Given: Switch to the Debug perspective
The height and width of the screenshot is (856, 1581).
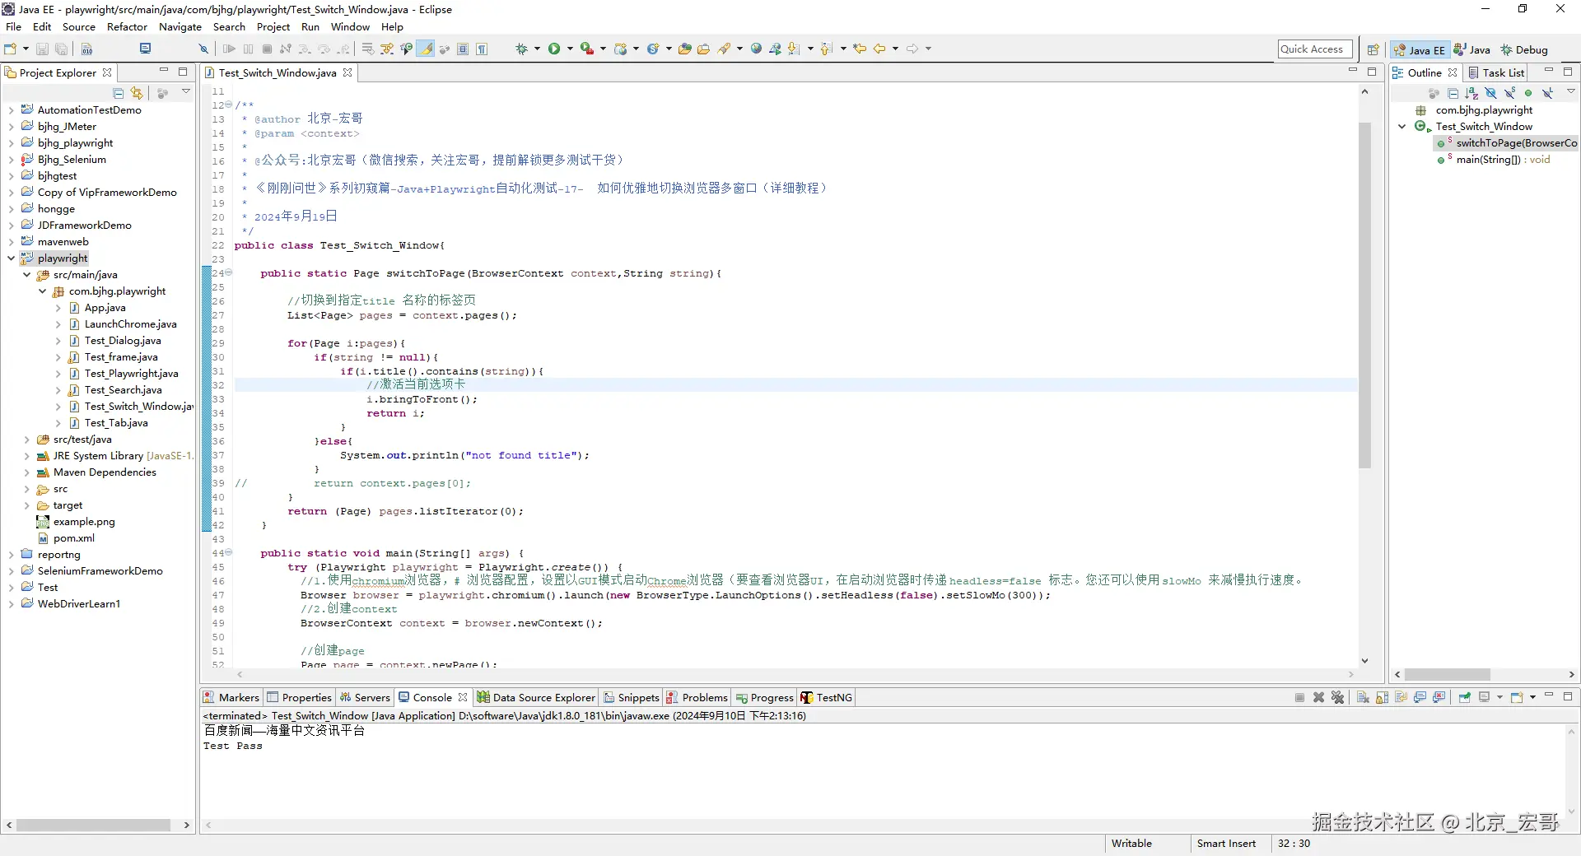Looking at the screenshot, I should tap(1524, 50).
